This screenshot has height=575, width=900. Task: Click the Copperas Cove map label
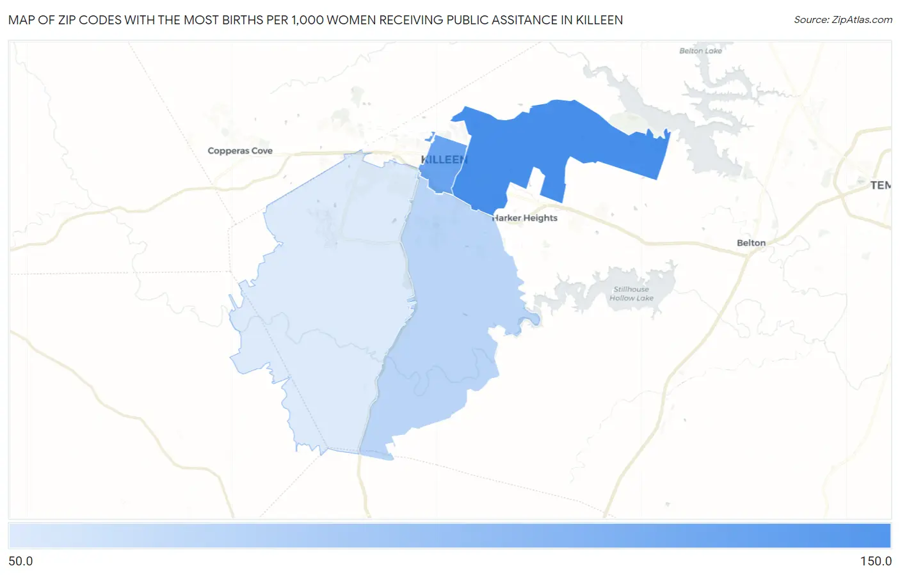tap(240, 151)
